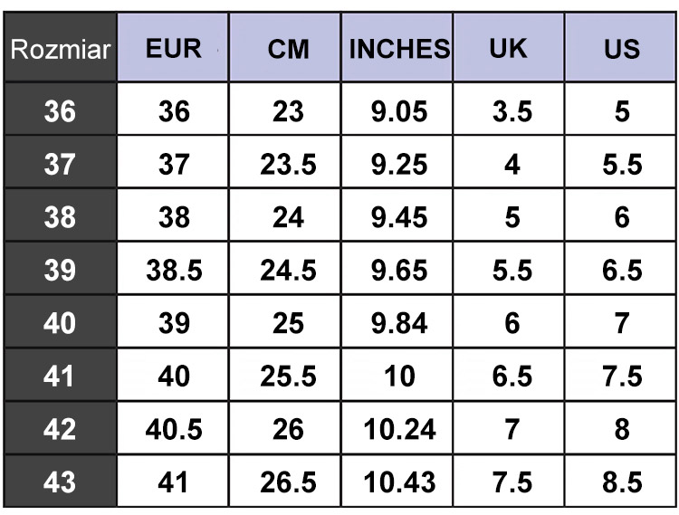Select size 39 row label
Viewport: 679px width, 515px height.
click(x=60, y=268)
